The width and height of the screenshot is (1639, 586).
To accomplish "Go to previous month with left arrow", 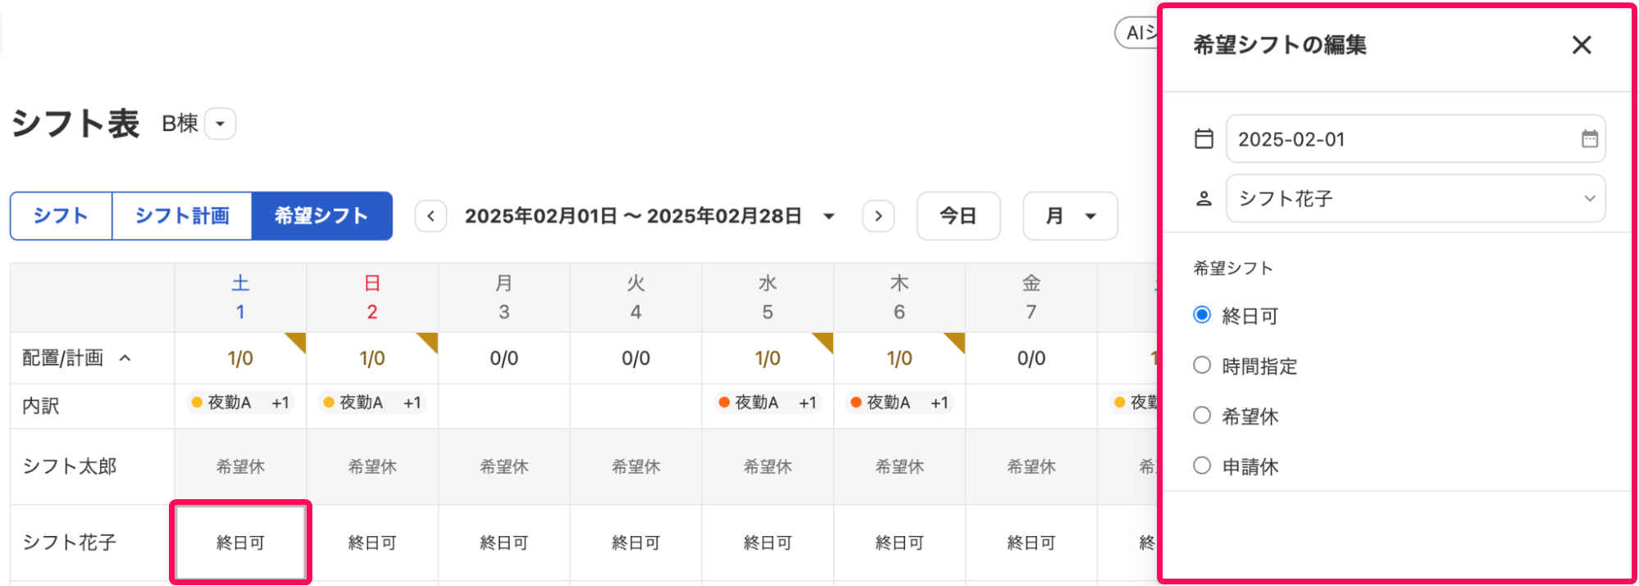I will coord(430,216).
